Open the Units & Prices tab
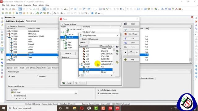Viewport: 198px width, 111px height. (31, 68)
